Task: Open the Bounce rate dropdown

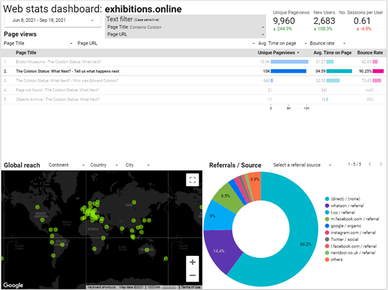Action: [327, 43]
